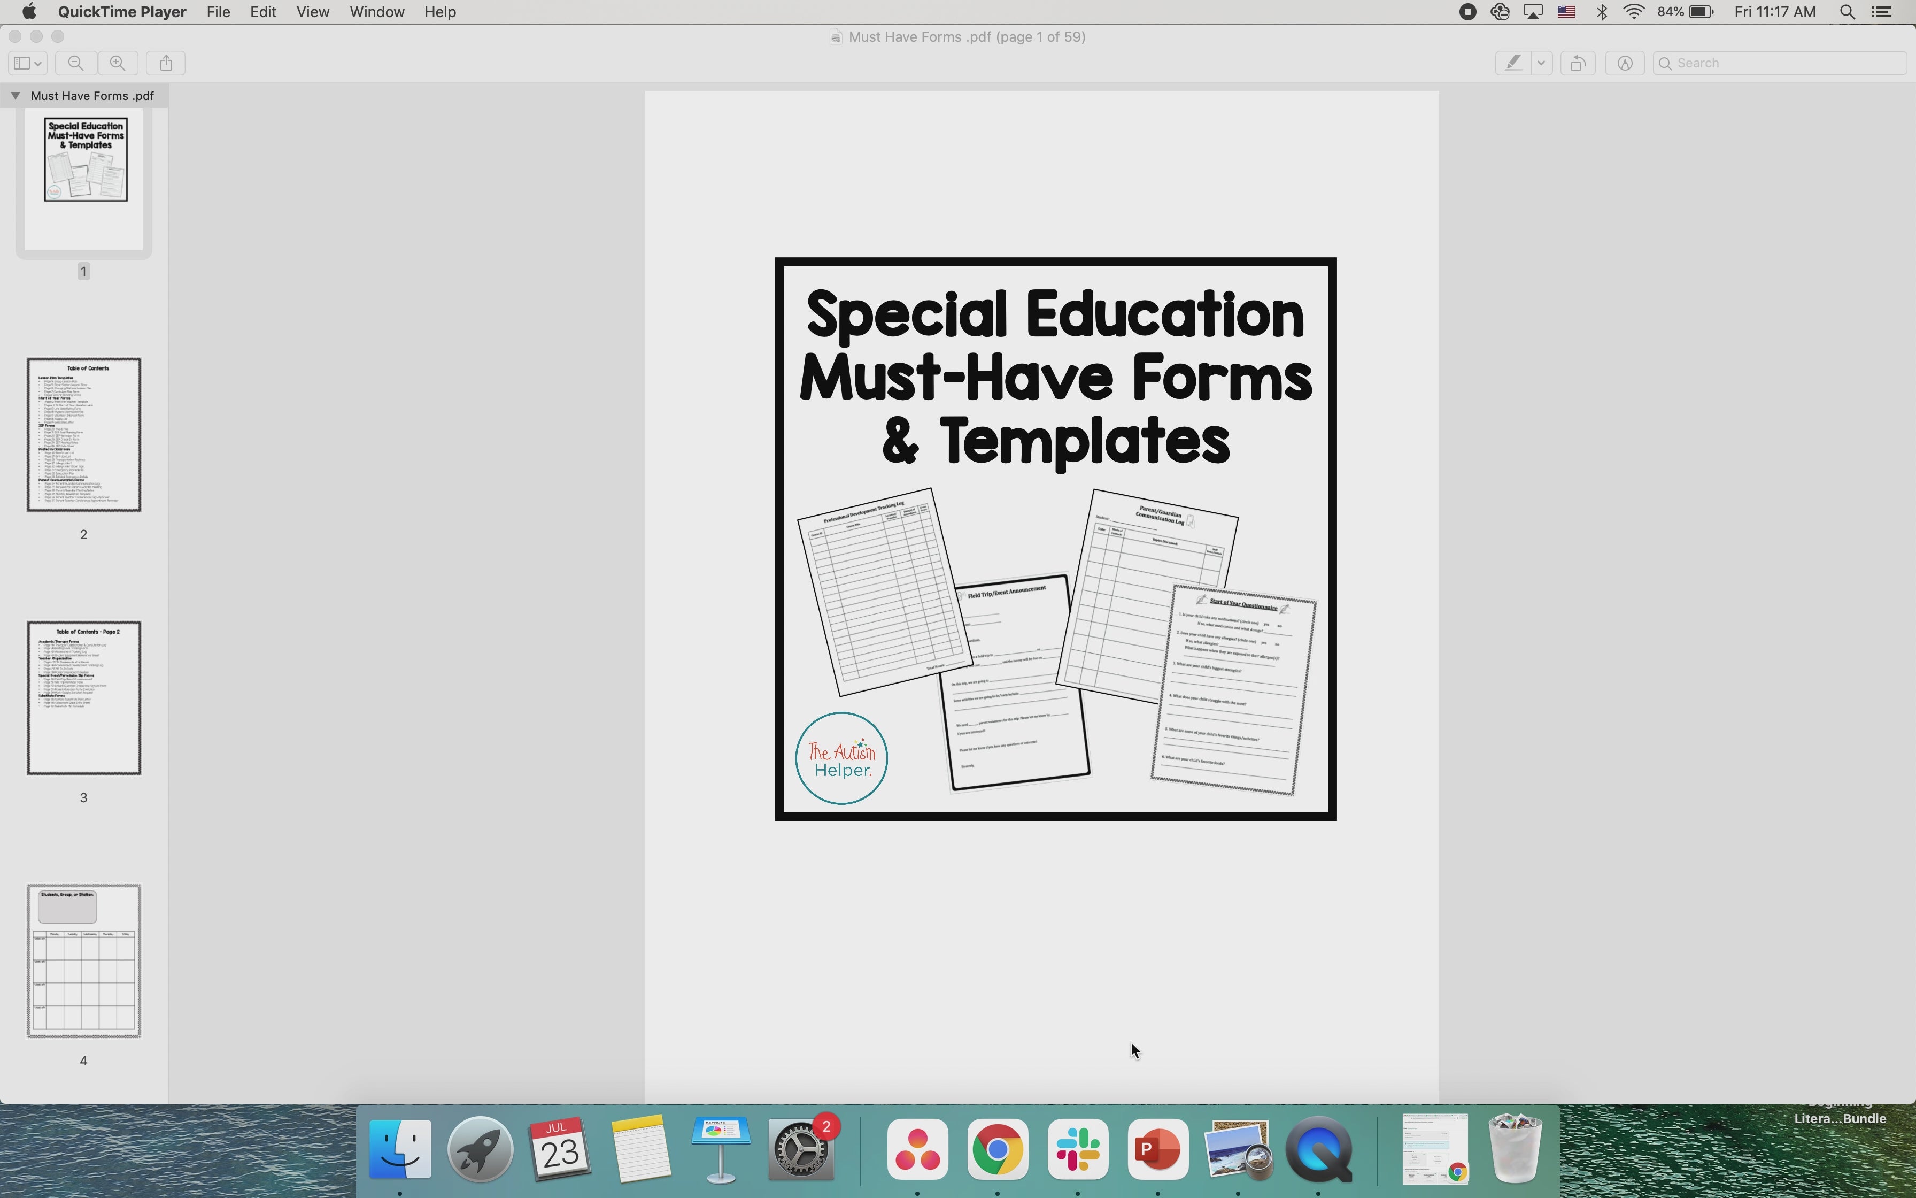Open Google Chrome from the Dock
This screenshot has height=1198, width=1916.
(997, 1148)
